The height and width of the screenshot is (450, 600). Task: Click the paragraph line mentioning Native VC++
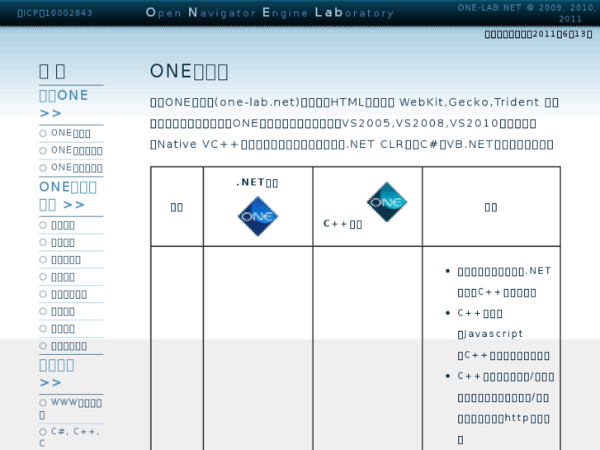point(352,144)
